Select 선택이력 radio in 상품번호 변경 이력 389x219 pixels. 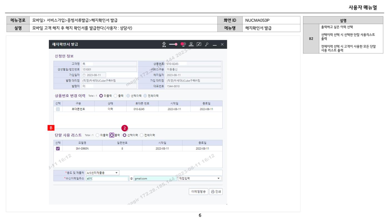(x=128, y=96)
